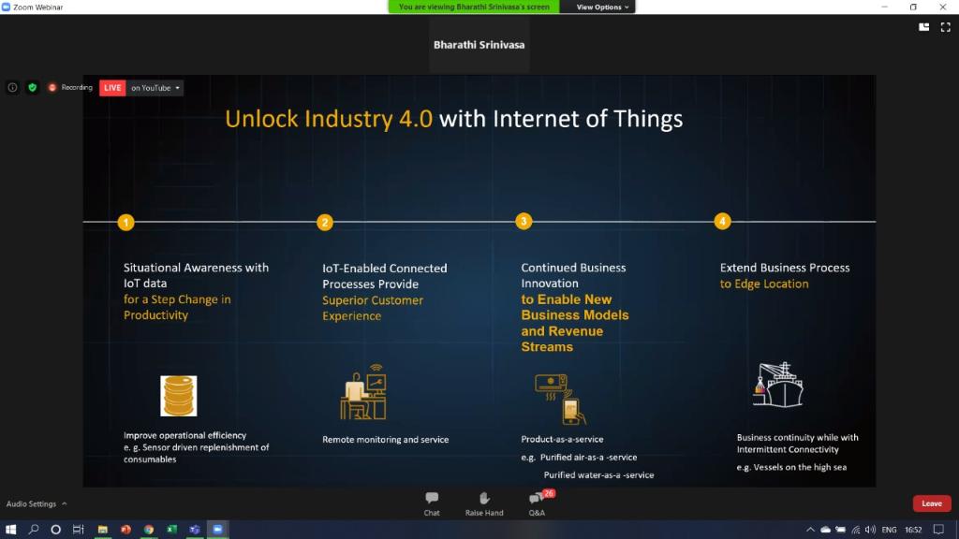Click the green encryption shield icon
Viewport: 959px width, 539px height.
(x=33, y=87)
